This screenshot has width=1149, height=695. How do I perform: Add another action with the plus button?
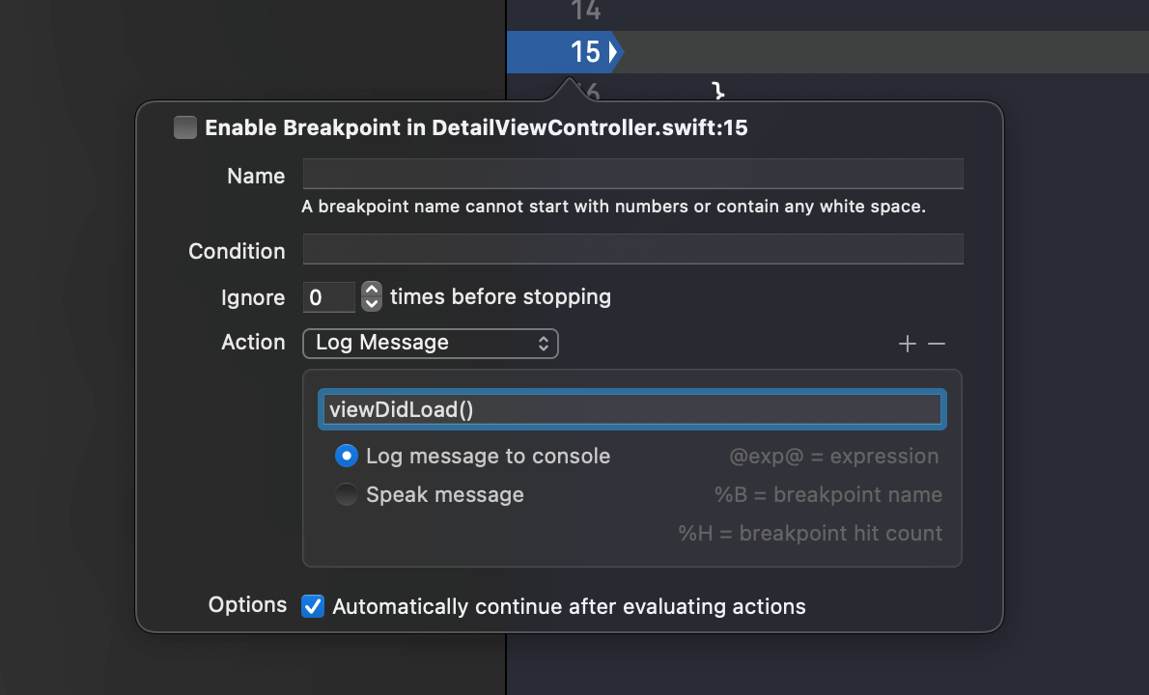point(907,344)
